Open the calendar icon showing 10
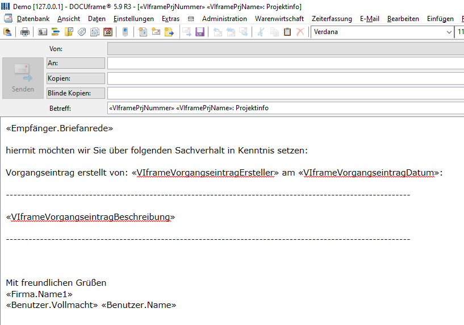Viewport: 464px width, 325px height. (108, 32)
